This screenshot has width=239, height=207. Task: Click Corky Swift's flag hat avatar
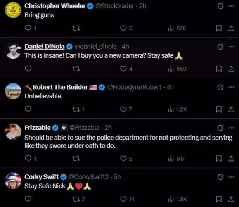(x=13, y=181)
